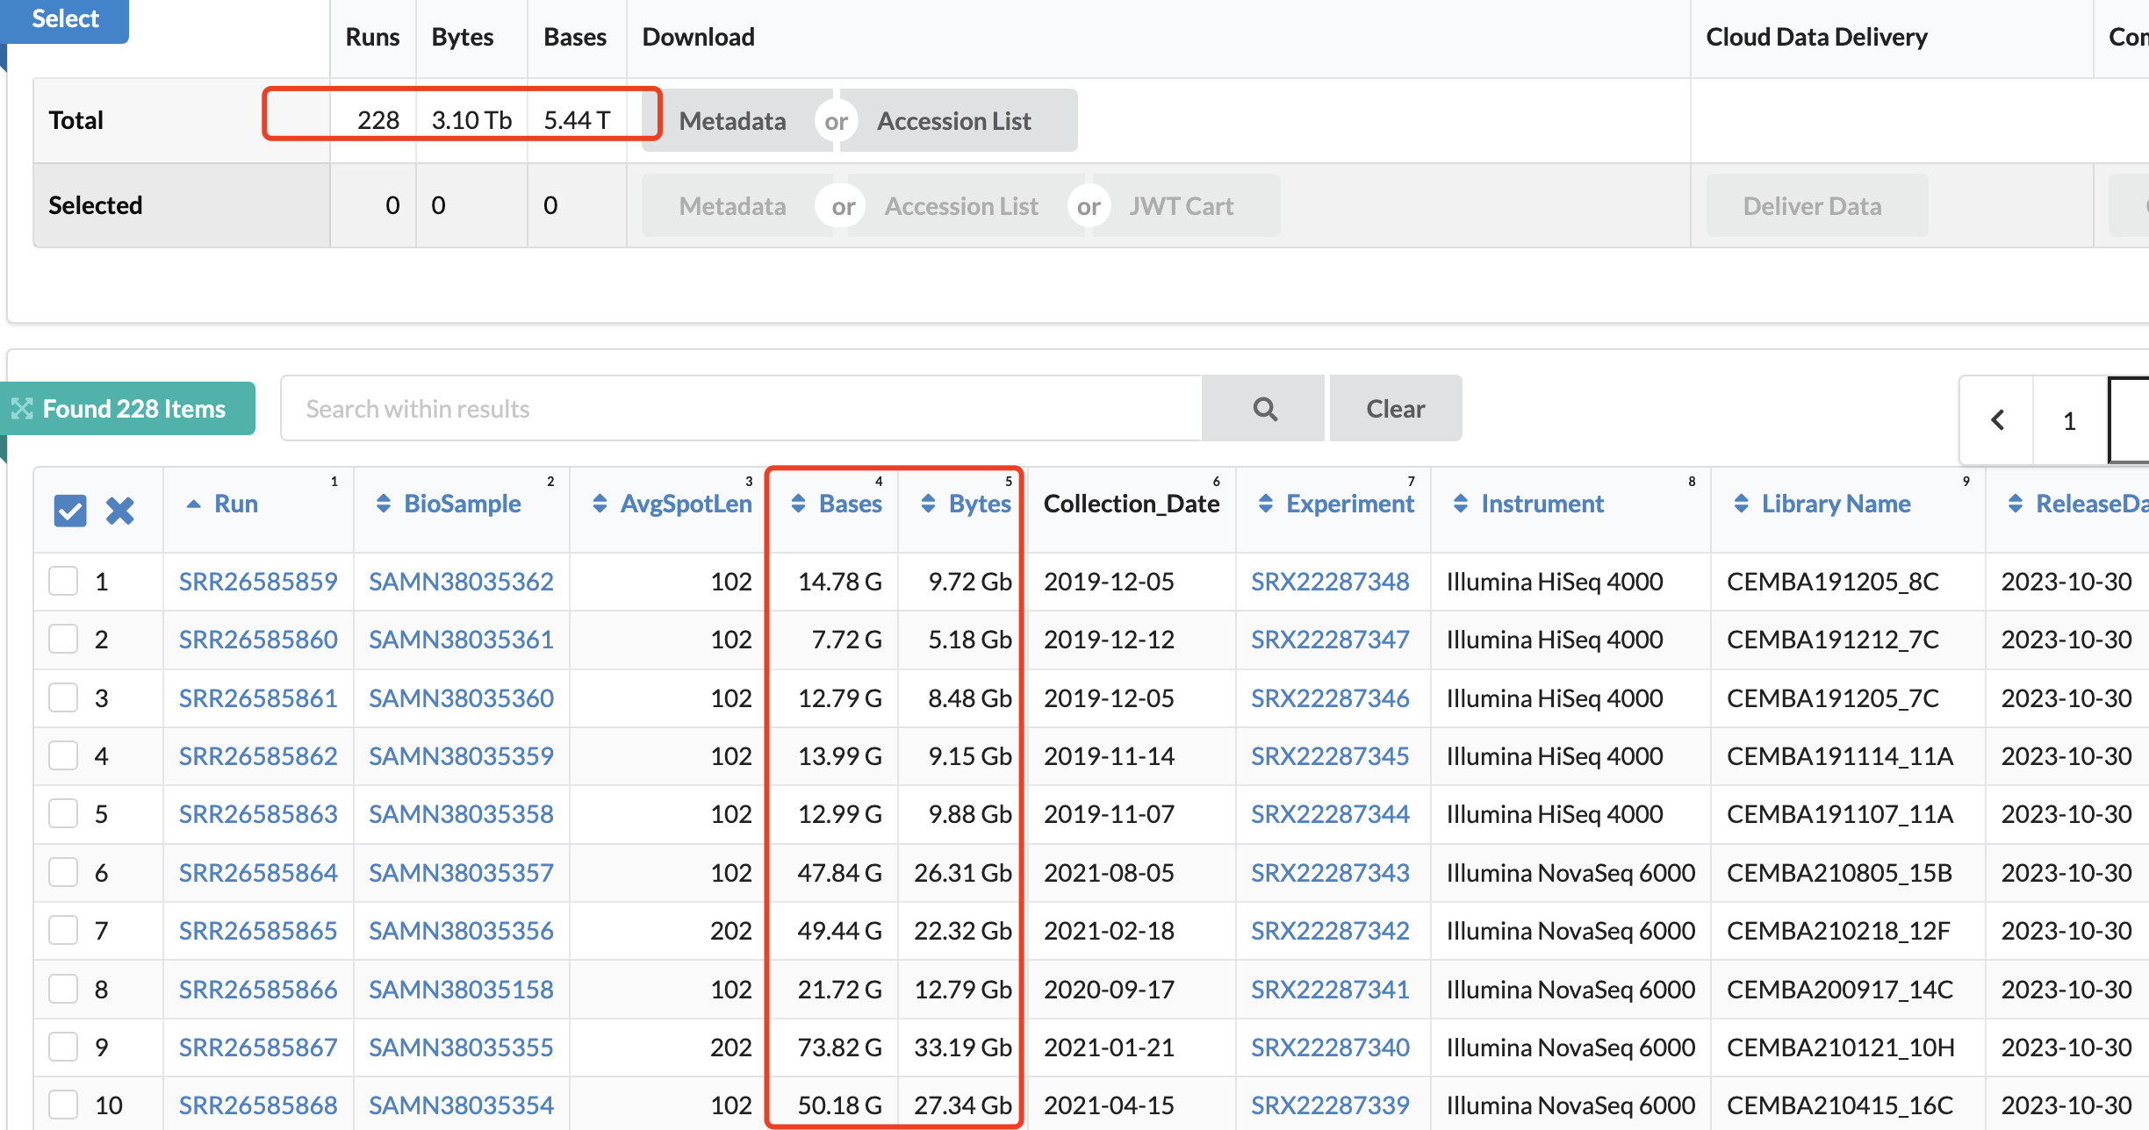Click the Collection_Date column header

click(x=1132, y=504)
